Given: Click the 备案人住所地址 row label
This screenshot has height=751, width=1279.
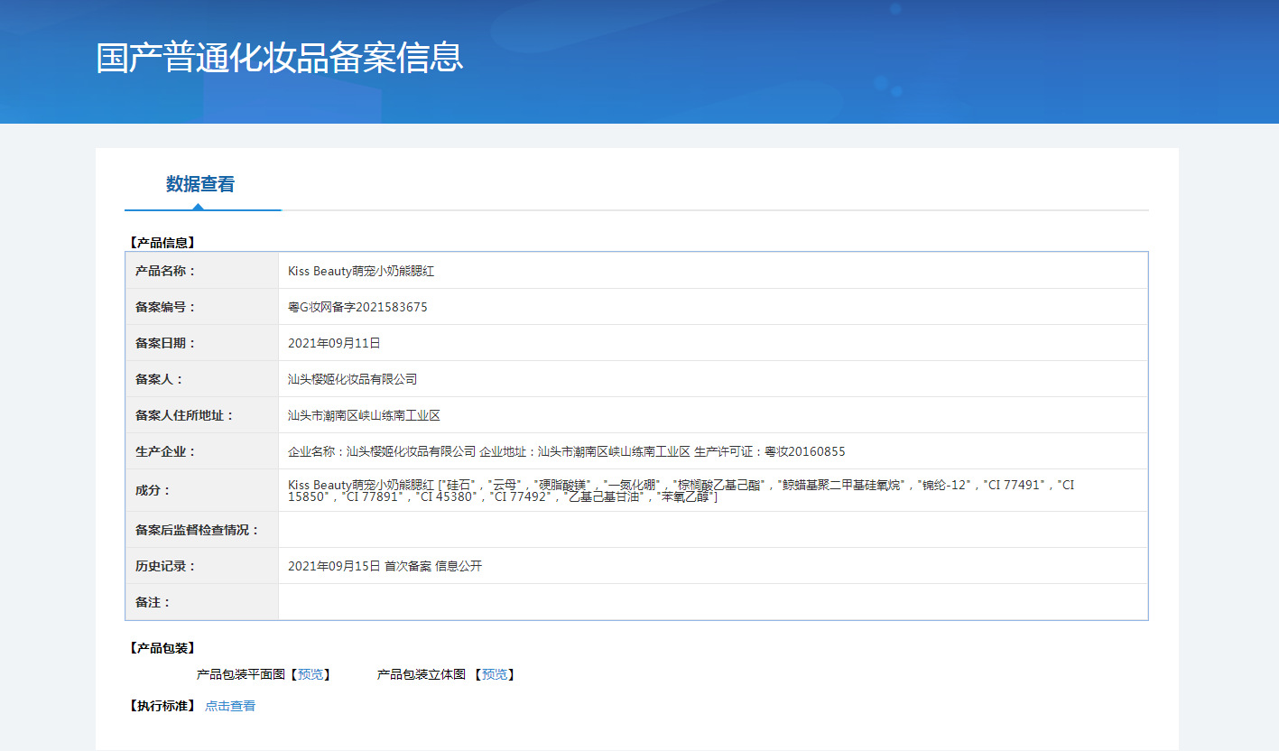Looking at the screenshot, I should coord(184,415).
